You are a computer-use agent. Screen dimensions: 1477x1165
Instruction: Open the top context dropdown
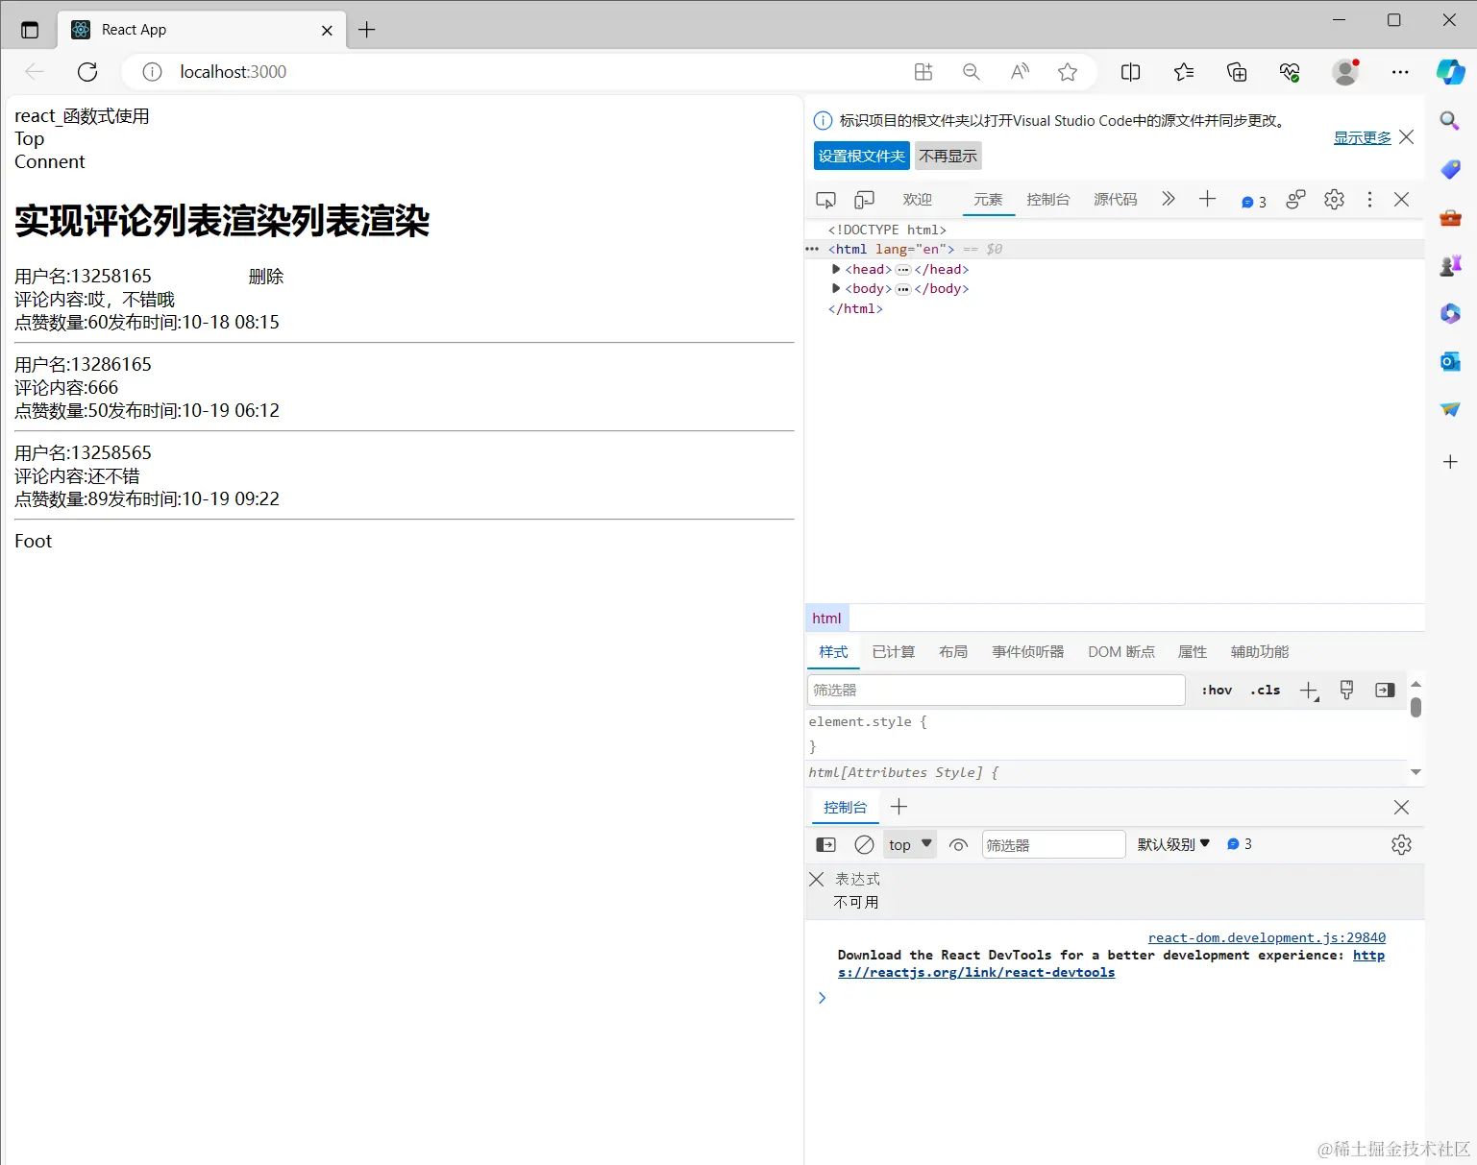(909, 845)
